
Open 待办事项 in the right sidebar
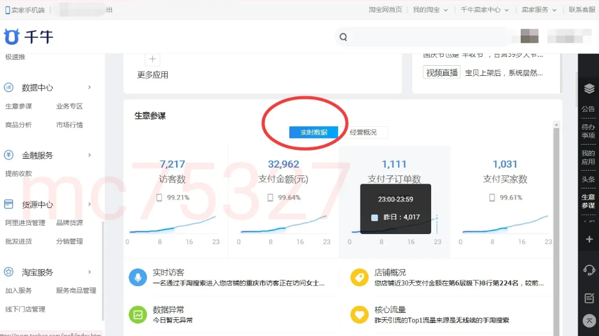coord(588,131)
